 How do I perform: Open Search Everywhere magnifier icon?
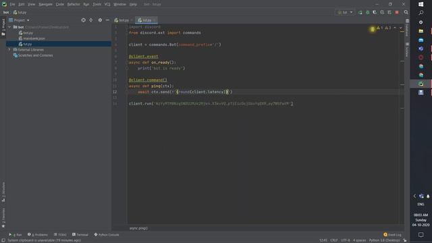(406, 12)
